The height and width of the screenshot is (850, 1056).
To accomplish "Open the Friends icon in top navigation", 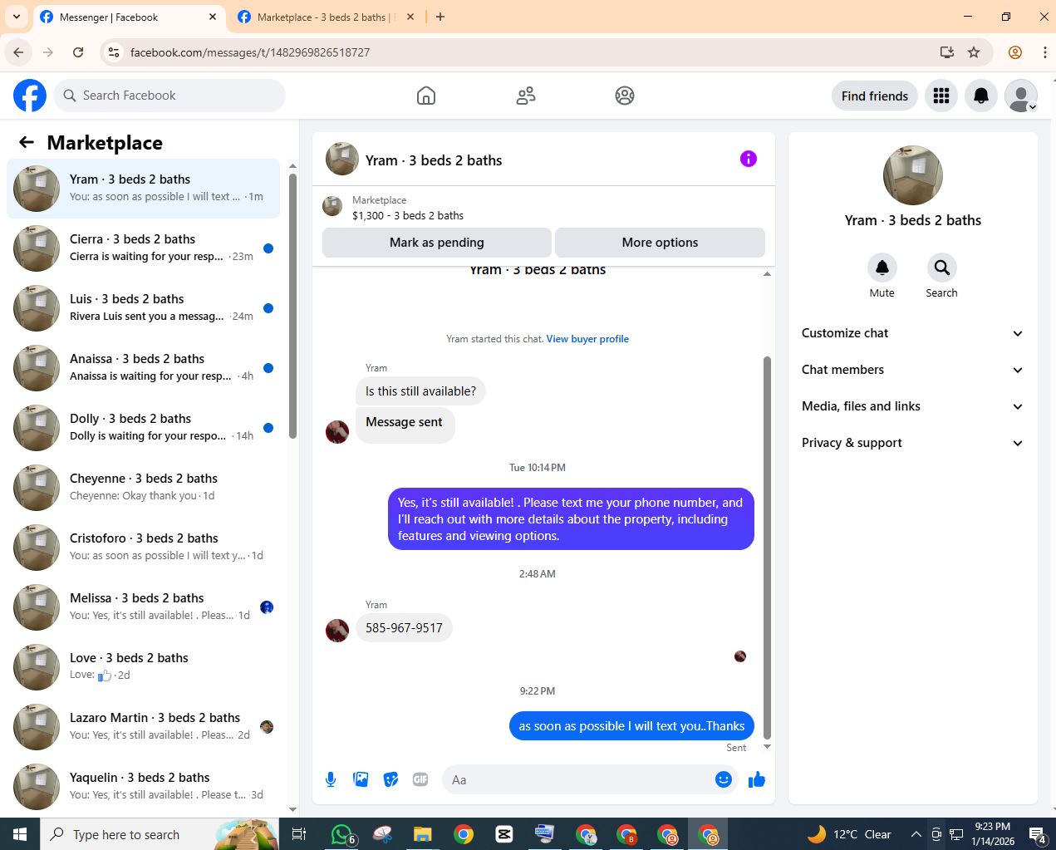I will pos(526,96).
